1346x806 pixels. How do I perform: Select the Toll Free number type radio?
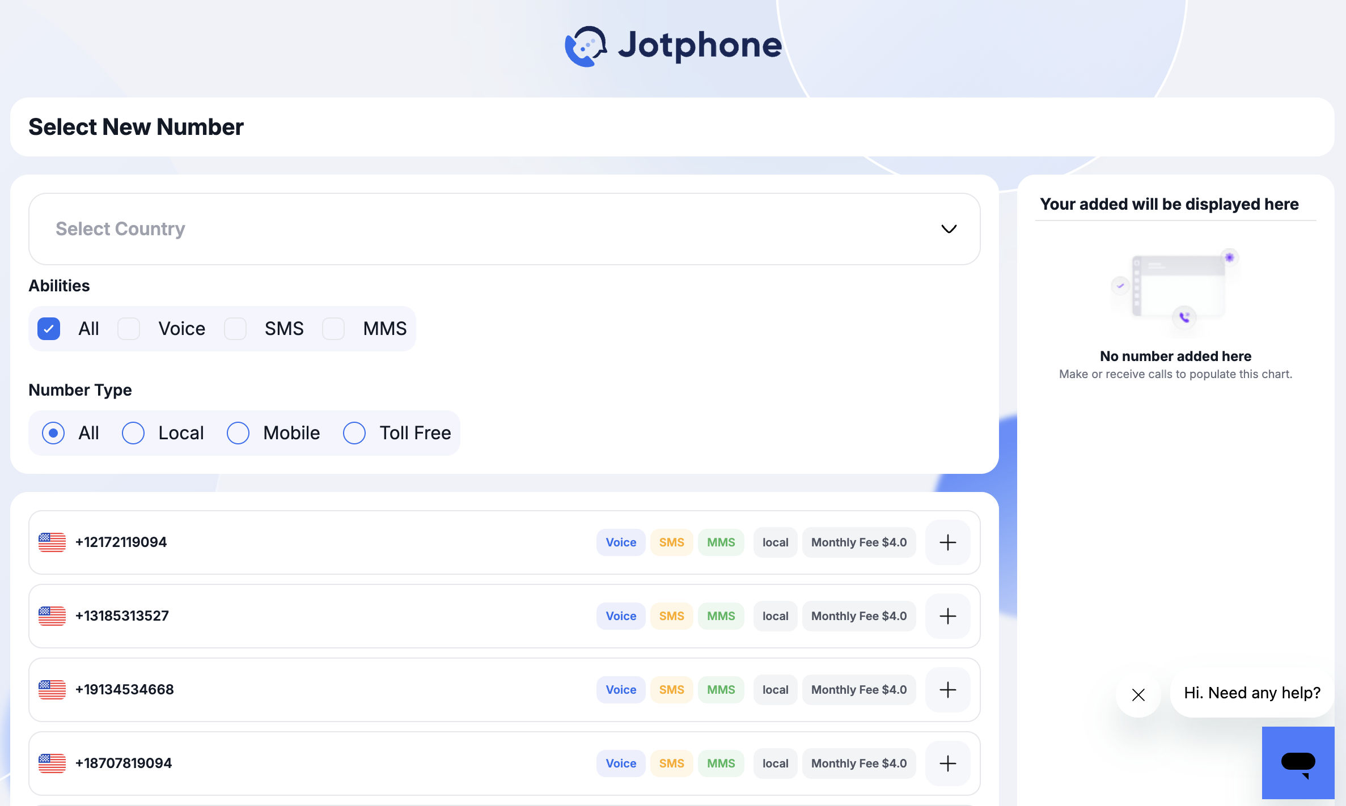[x=354, y=433]
